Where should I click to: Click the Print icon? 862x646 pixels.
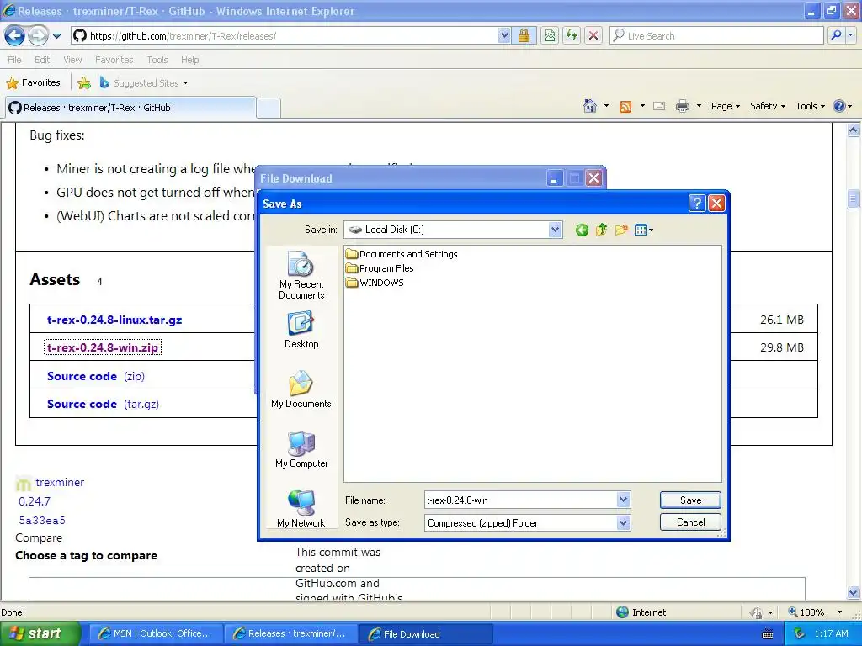682,106
